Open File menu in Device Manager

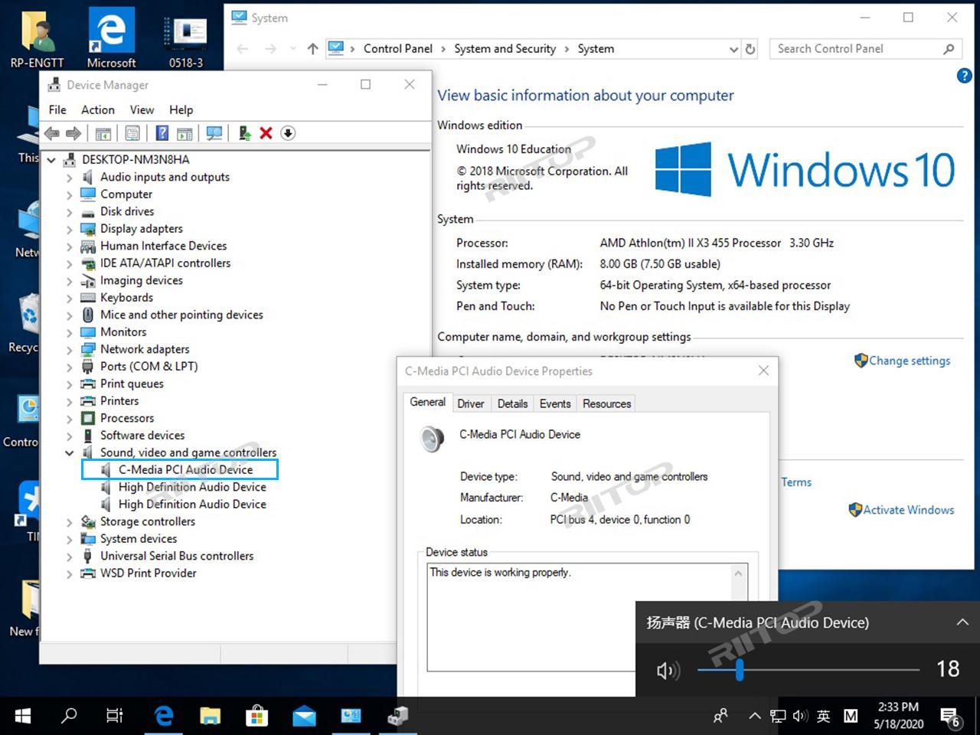click(57, 109)
